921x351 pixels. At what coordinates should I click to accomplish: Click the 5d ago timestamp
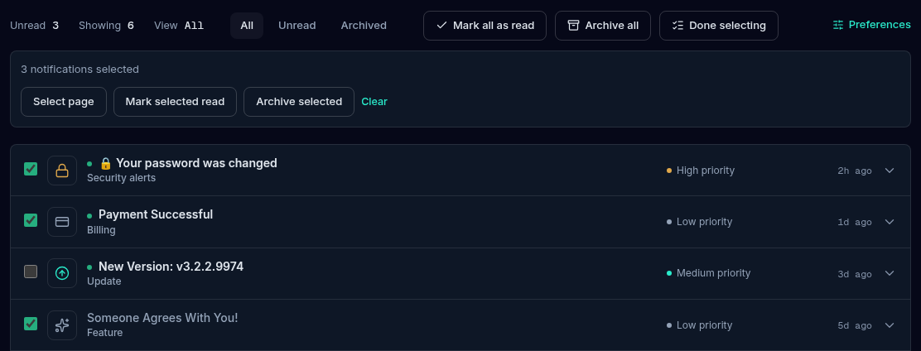point(855,326)
